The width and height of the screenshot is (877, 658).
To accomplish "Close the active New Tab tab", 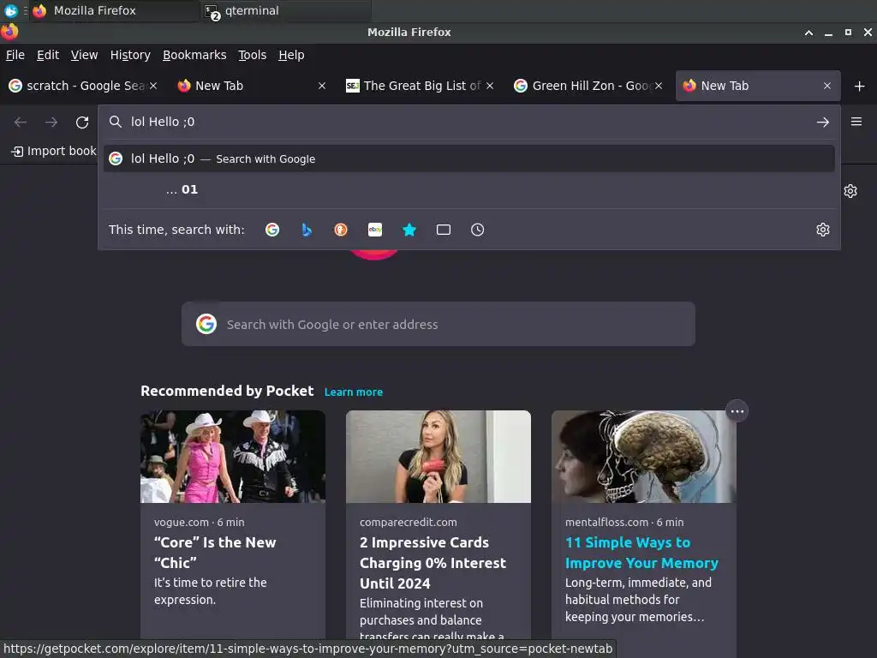I will (827, 86).
